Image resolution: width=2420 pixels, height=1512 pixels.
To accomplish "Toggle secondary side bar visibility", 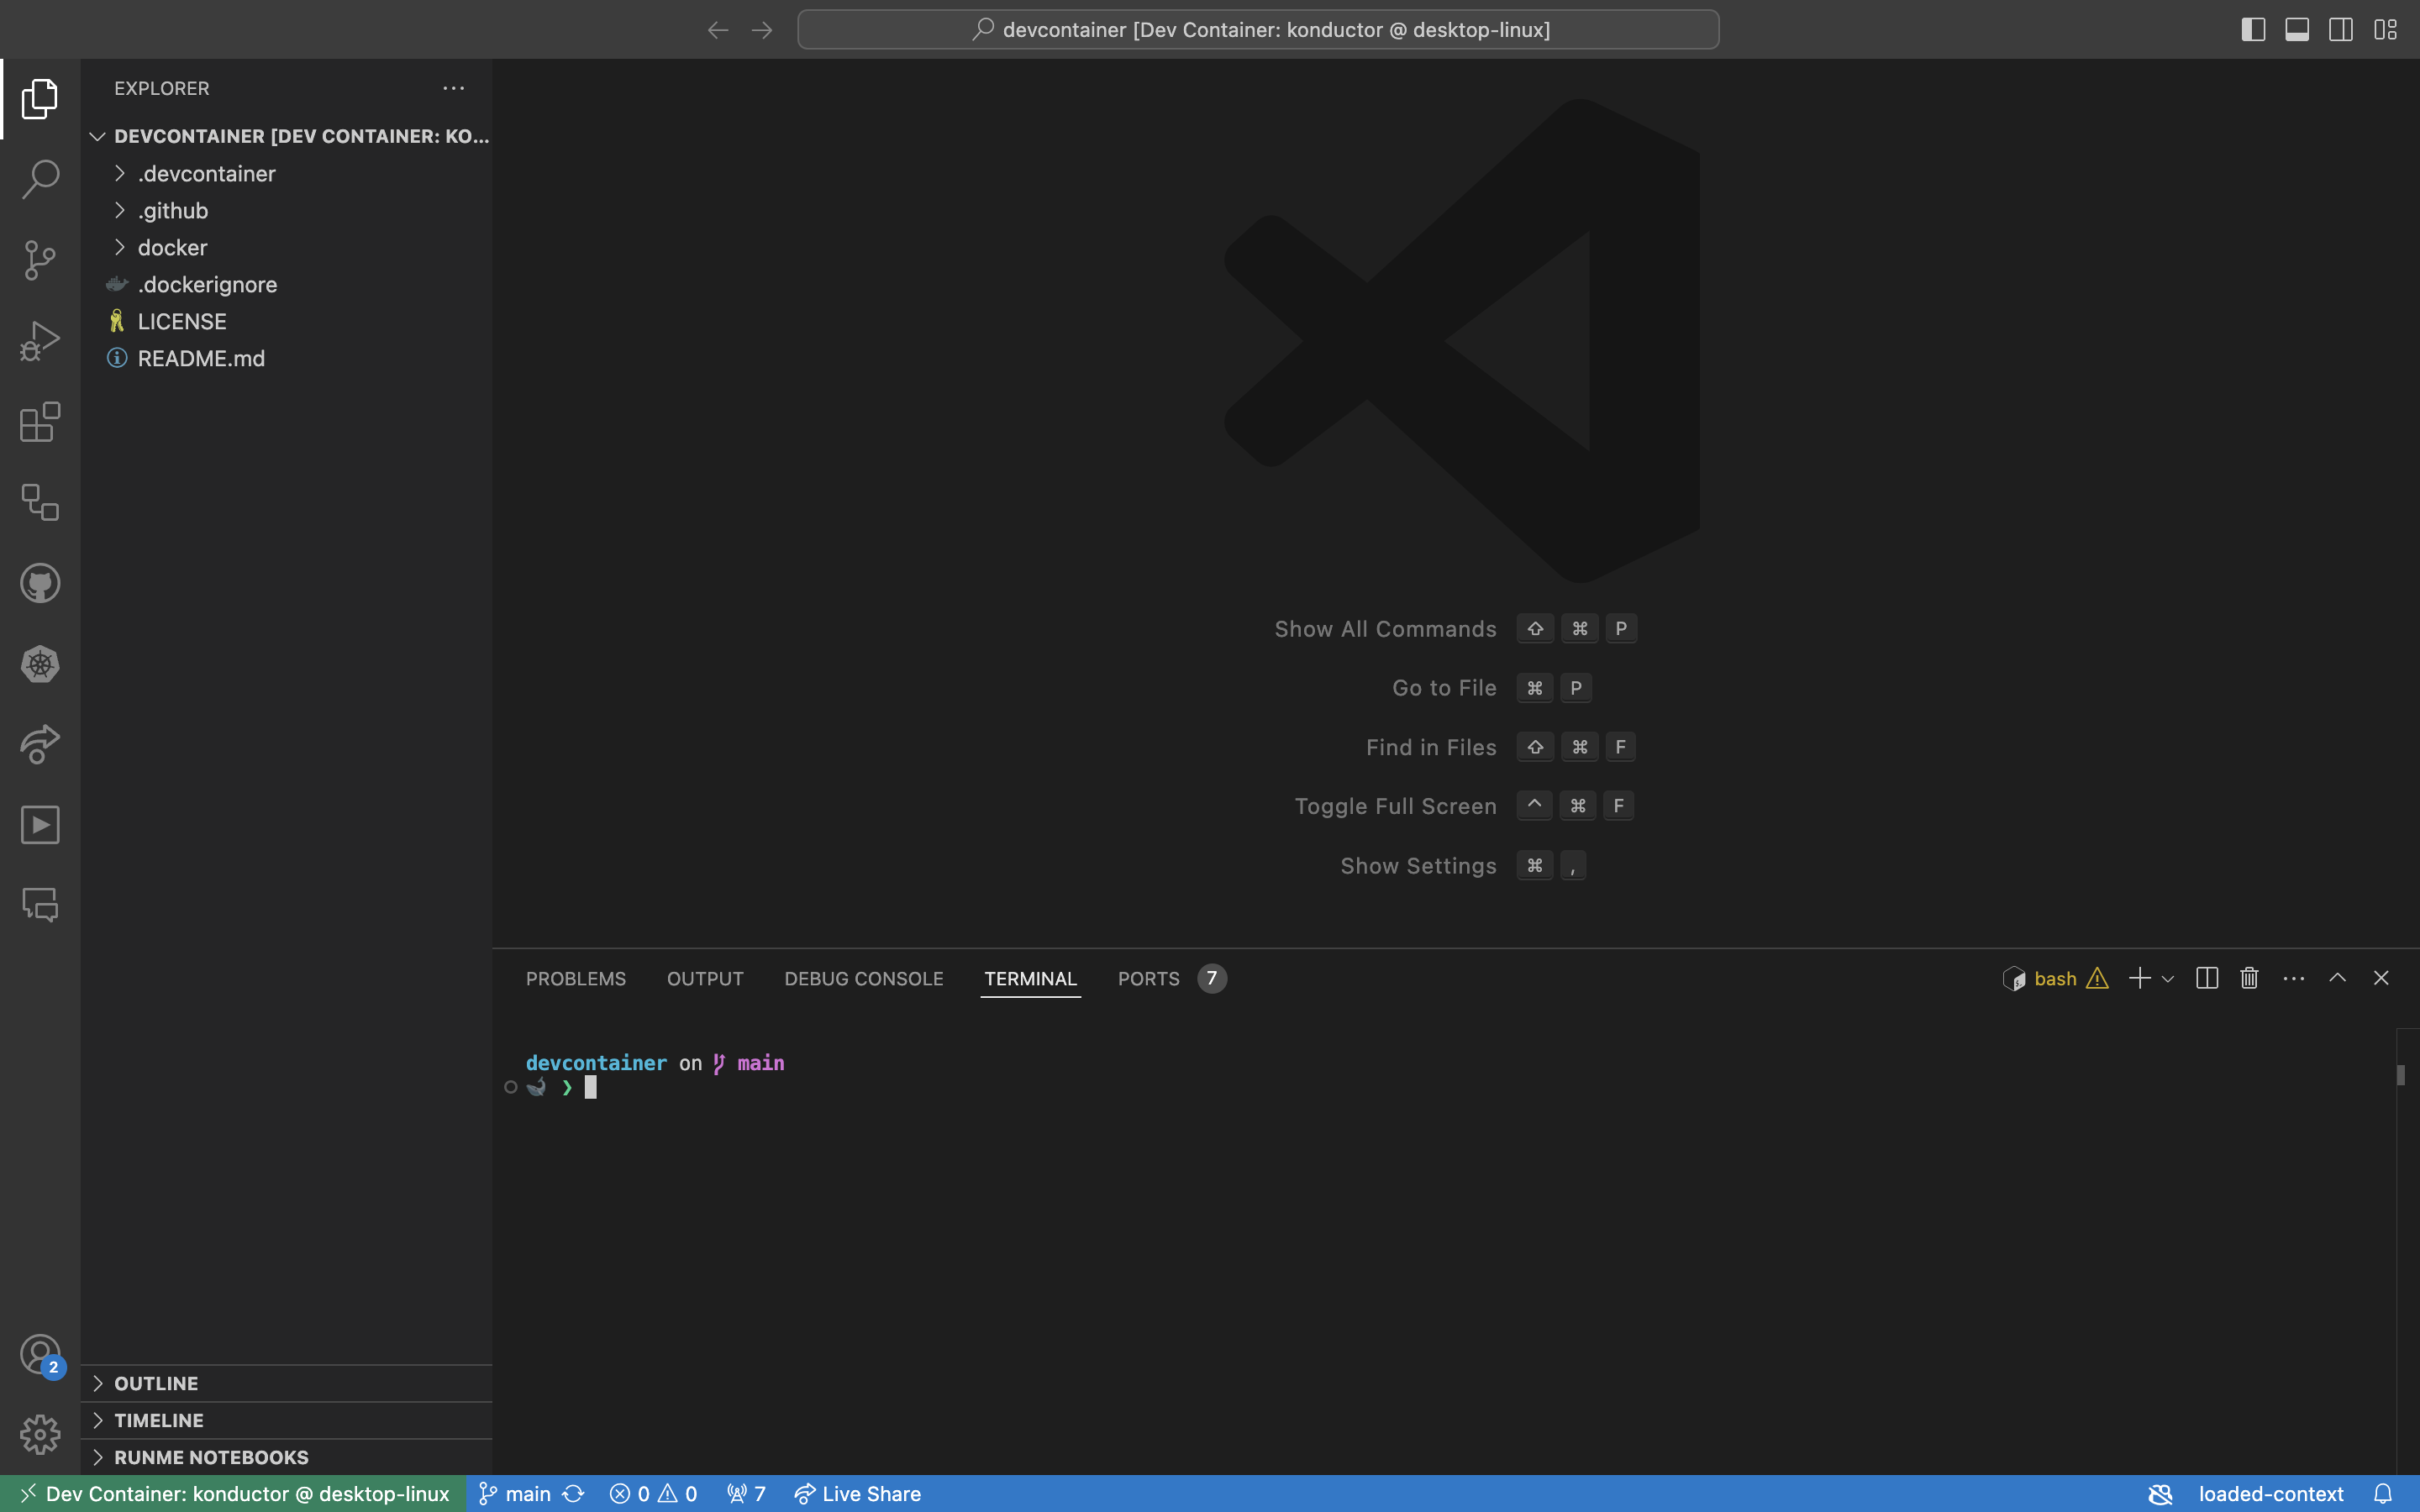I will 2341,30.
